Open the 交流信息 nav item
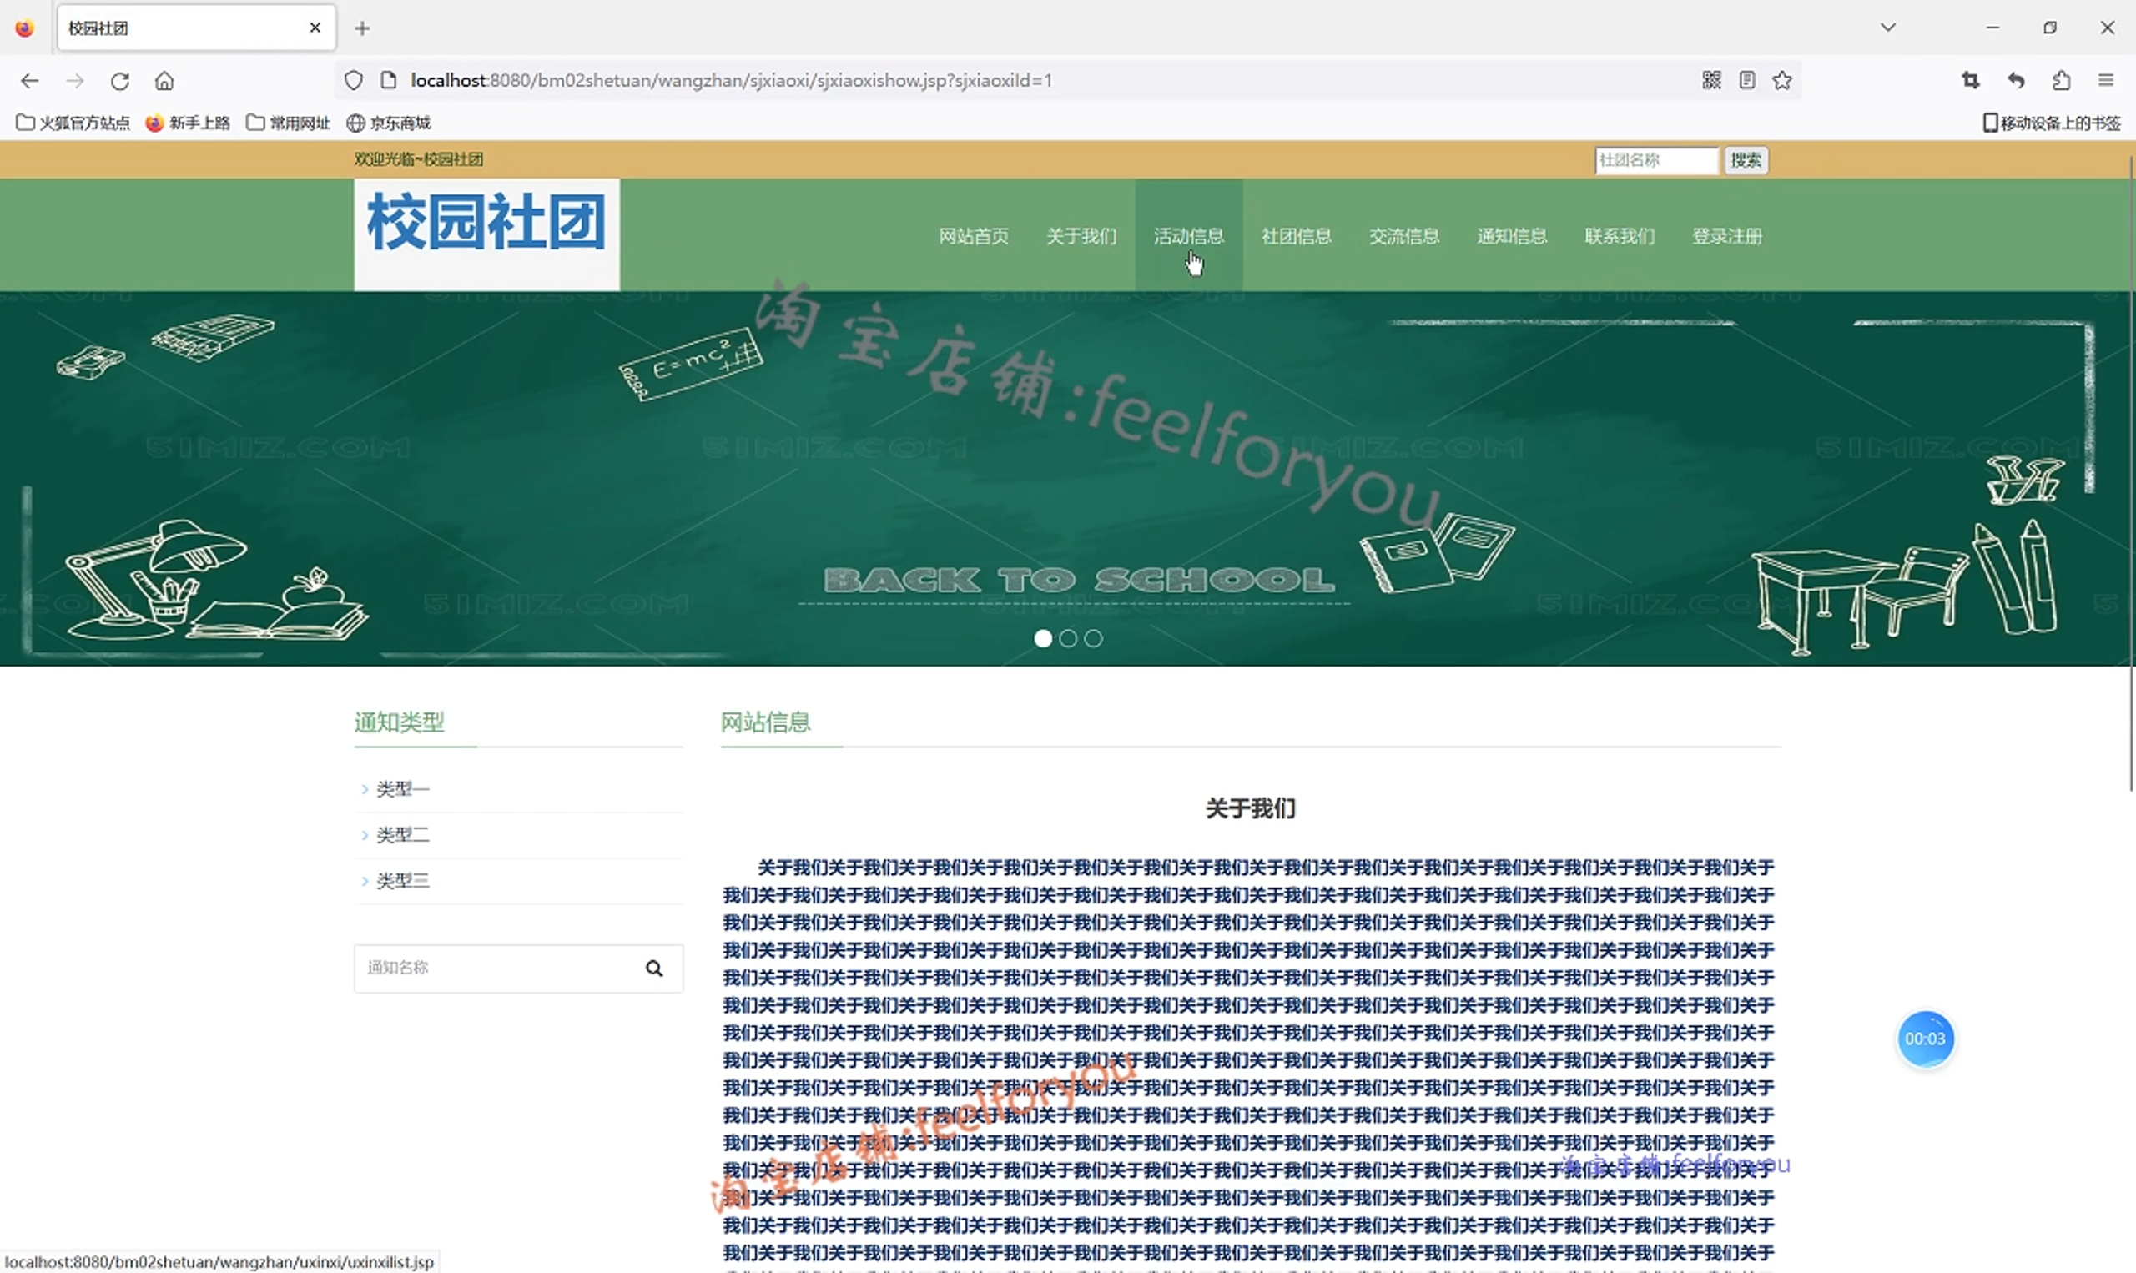Screen dimensions: 2136x1273 (x=1403, y=236)
